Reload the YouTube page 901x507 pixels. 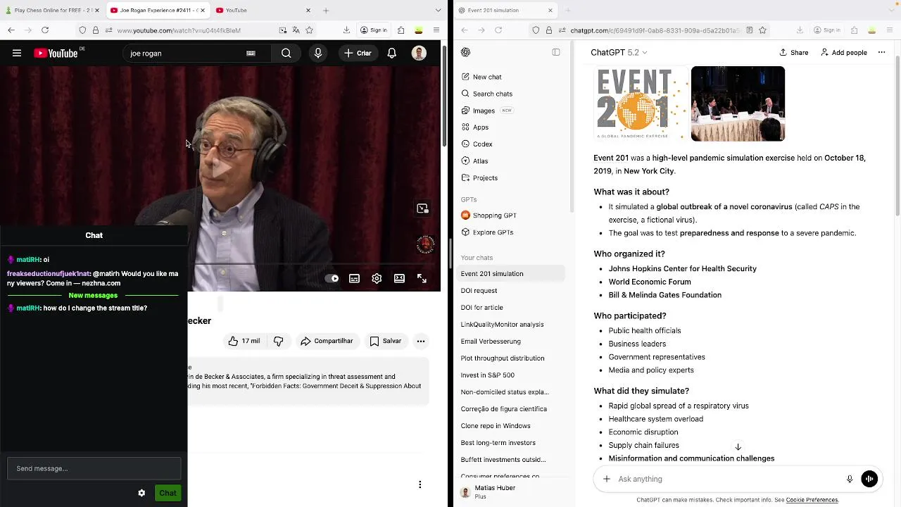tap(45, 30)
